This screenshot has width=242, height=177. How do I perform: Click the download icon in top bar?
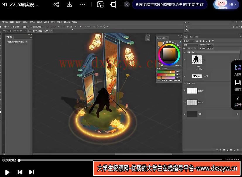[x=69, y=4]
